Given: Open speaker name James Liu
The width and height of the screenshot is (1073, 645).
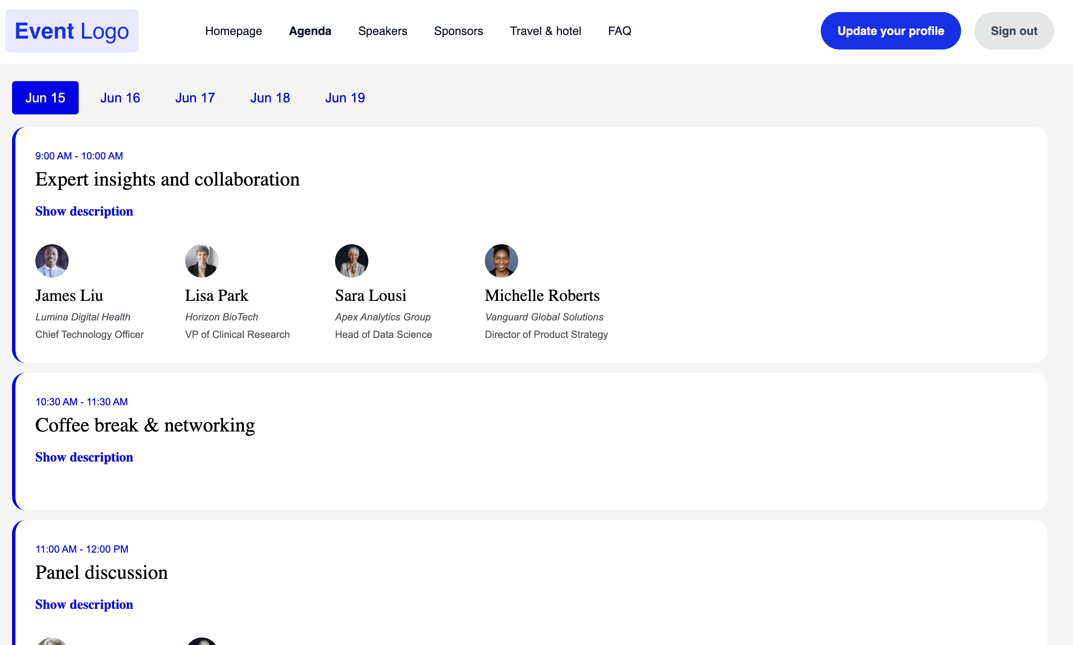Looking at the screenshot, I should (69, 295).
